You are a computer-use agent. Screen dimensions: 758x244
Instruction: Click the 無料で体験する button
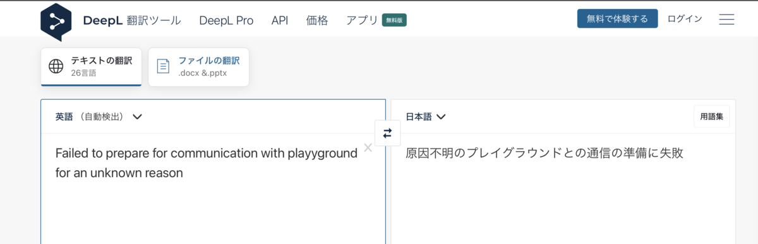pyautogui.click(x=617, y=19)
